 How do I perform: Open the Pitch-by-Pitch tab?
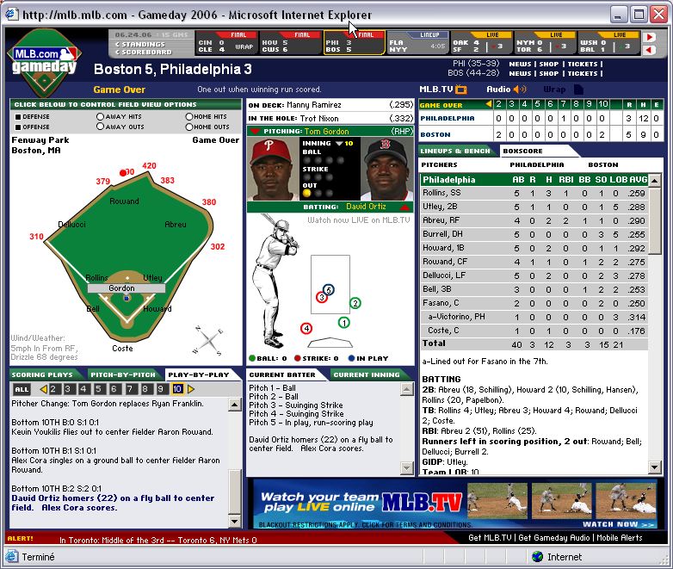123,374
